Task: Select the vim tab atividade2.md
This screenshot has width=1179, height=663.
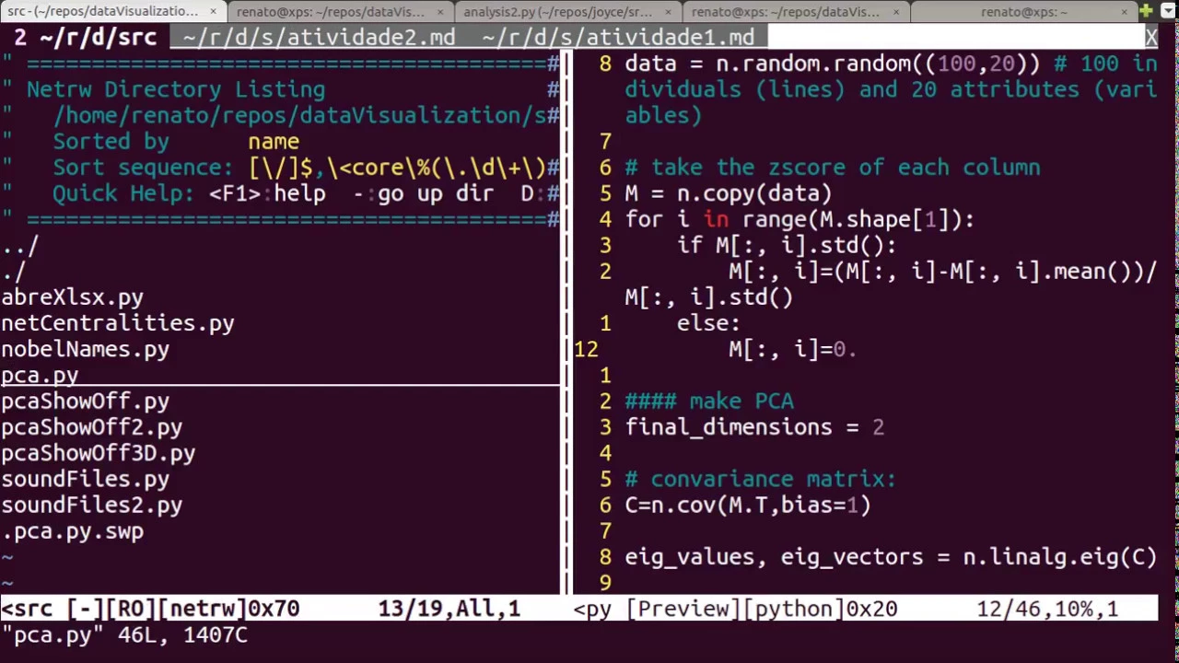Action: 319,38
